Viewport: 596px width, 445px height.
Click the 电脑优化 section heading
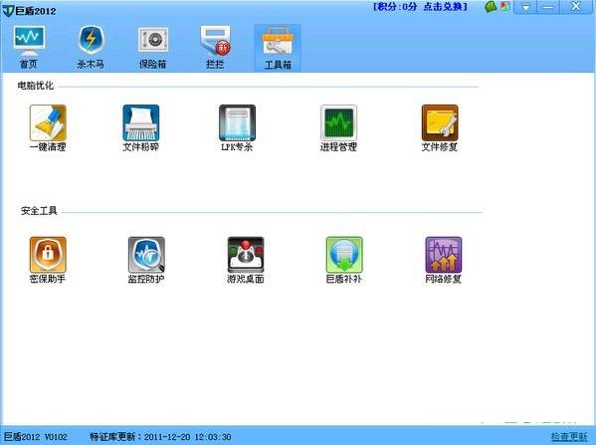36,86
